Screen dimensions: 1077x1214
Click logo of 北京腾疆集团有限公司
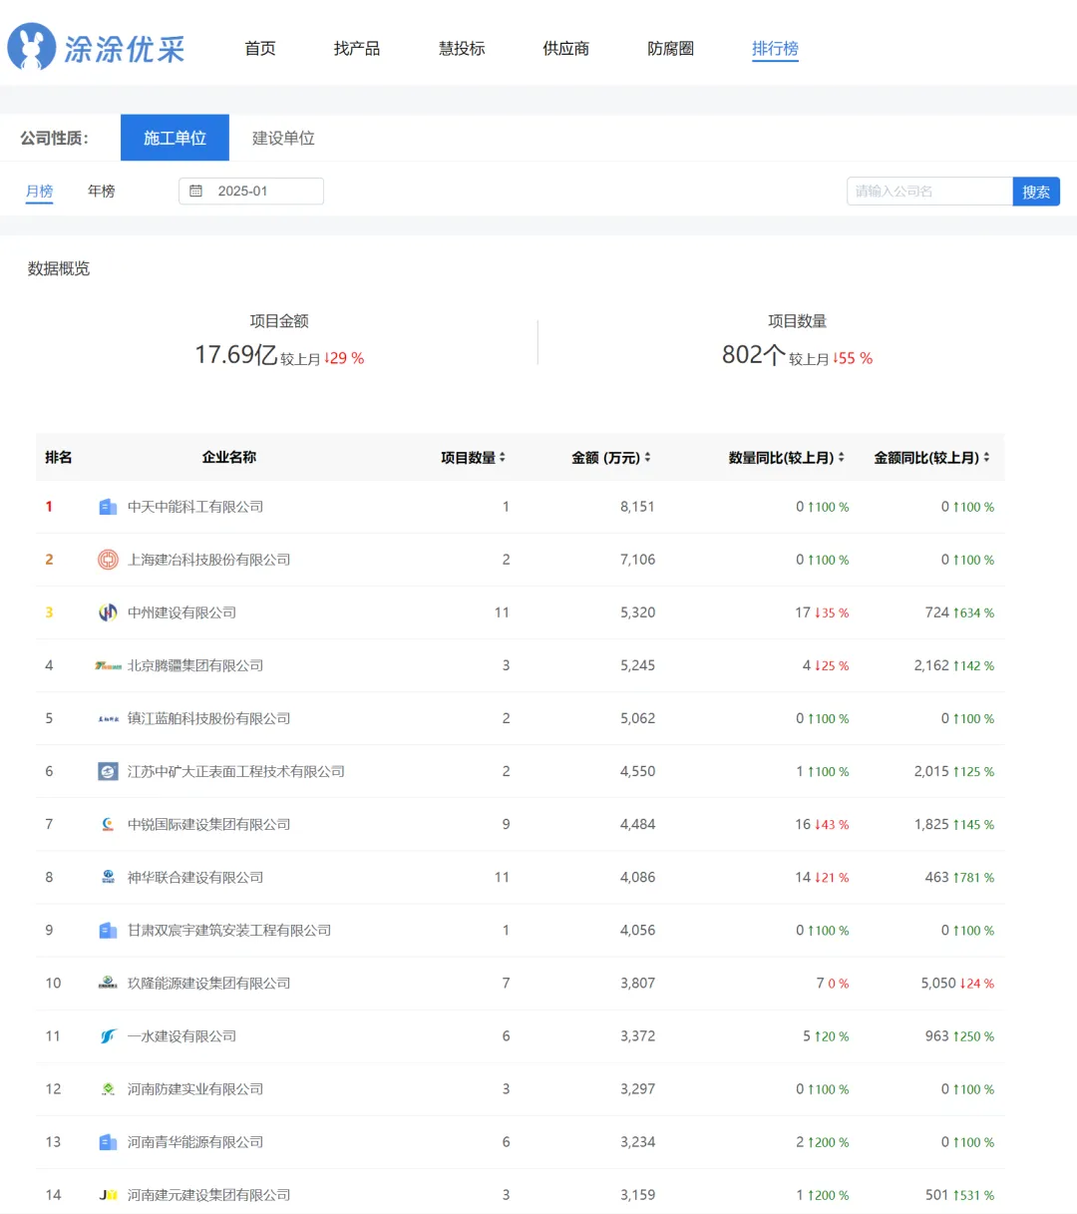coord(108,665)
